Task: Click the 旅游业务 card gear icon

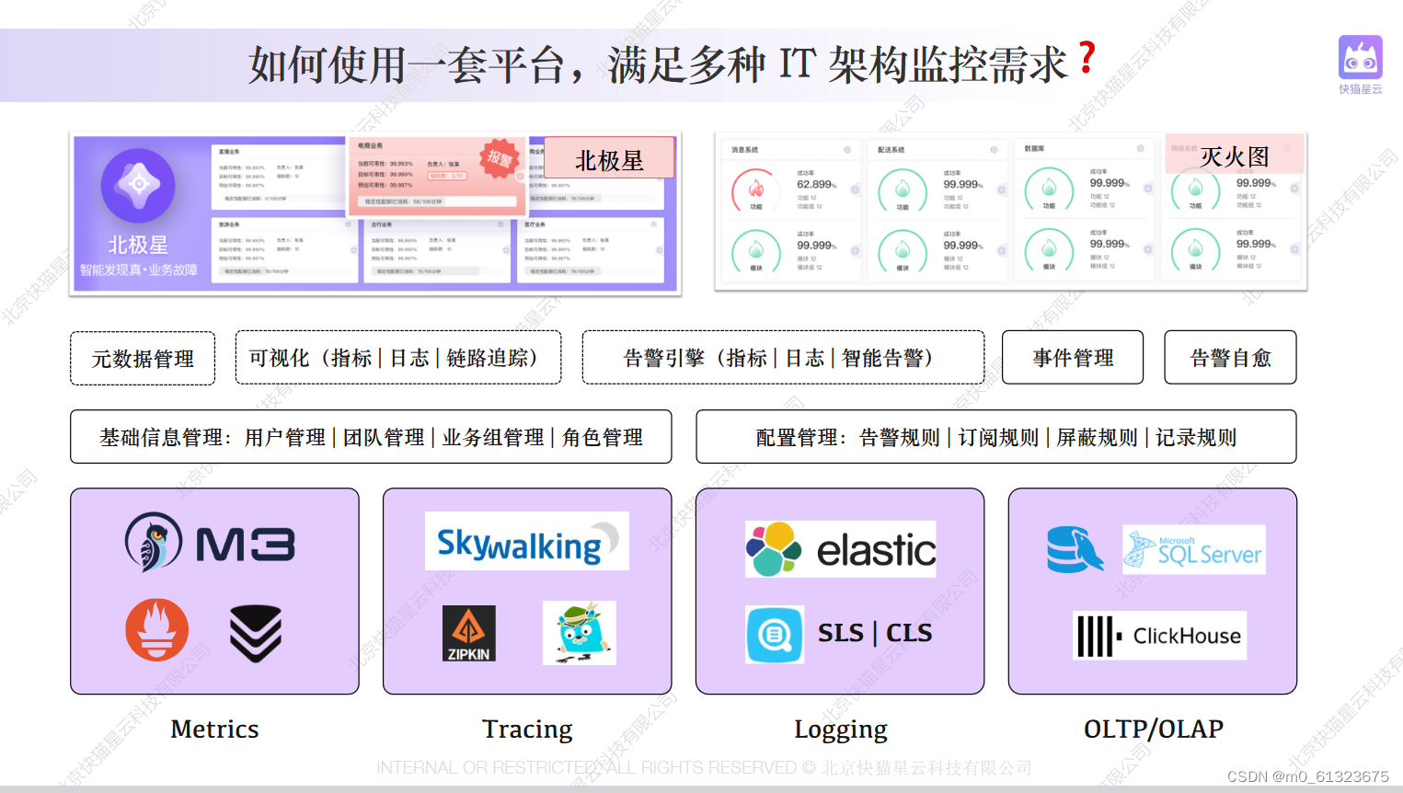Action: pos(348,224)
